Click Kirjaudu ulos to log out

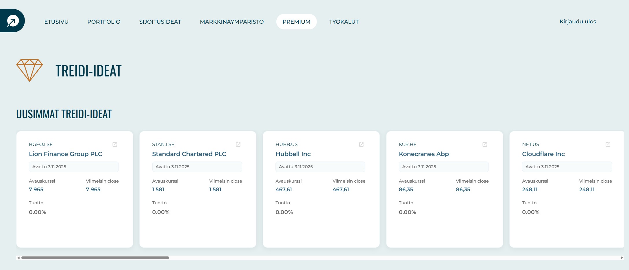pyautogui.click(x=578, y=22)
